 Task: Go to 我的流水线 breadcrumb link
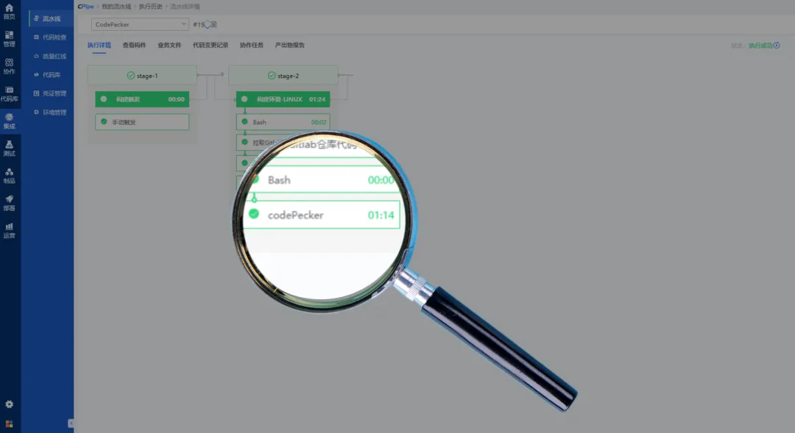116,7
